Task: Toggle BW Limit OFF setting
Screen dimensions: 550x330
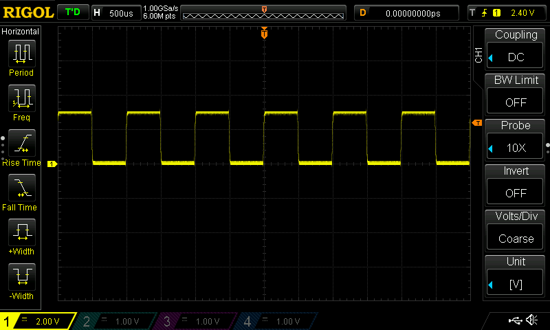Action: (x=514, y=102)
